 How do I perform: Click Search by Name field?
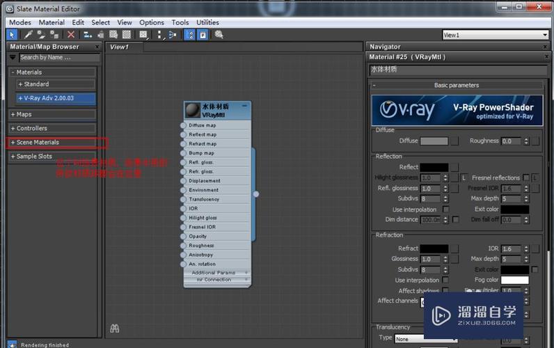point(59,57)
